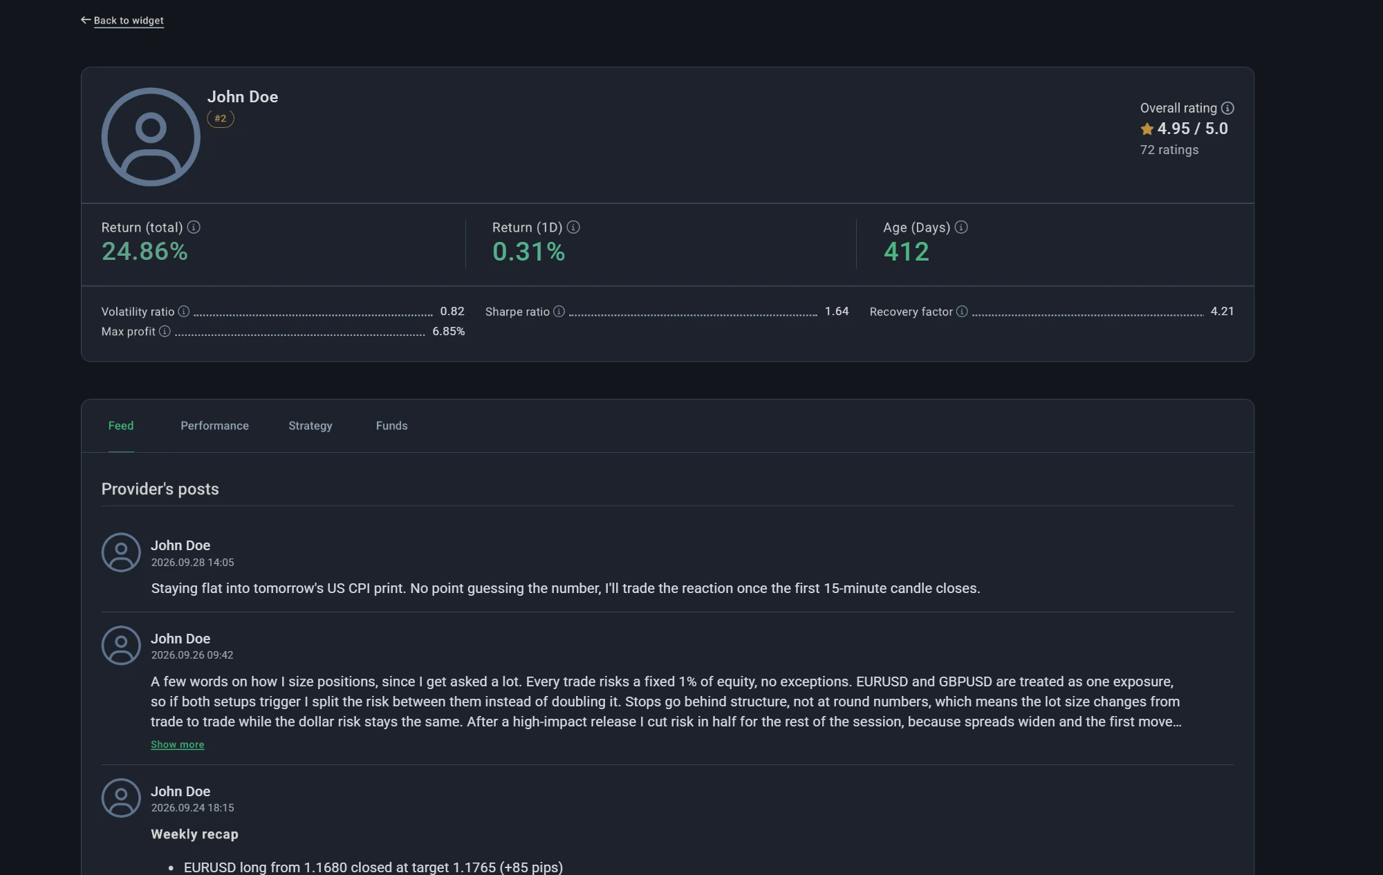This screenshot has height=875, width=1383.
Task: Open Recovery factor info icon
Action: (962, 312)
